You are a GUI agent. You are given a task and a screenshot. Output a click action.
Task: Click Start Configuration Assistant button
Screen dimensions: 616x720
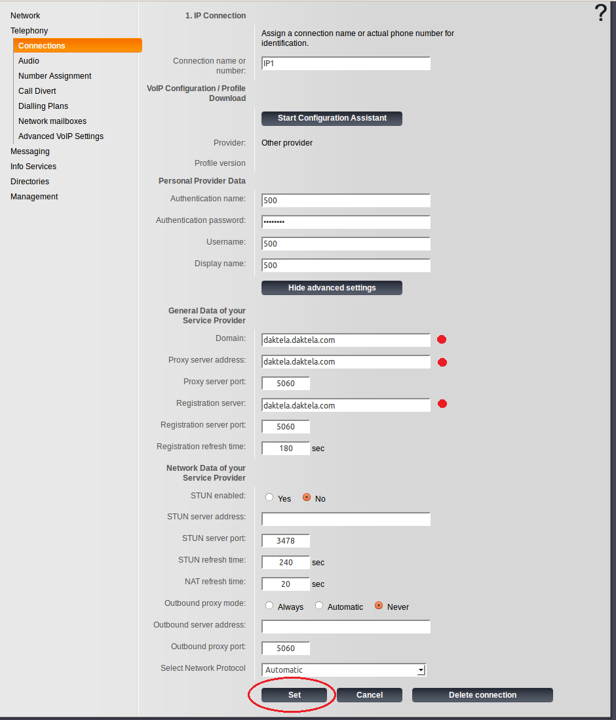click(332, 118)
